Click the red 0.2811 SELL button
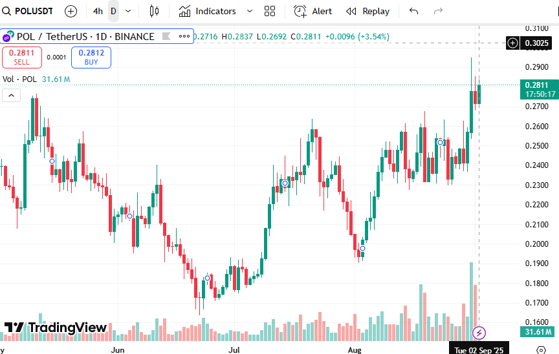This screenshot has width=559, height=354. 21,57
